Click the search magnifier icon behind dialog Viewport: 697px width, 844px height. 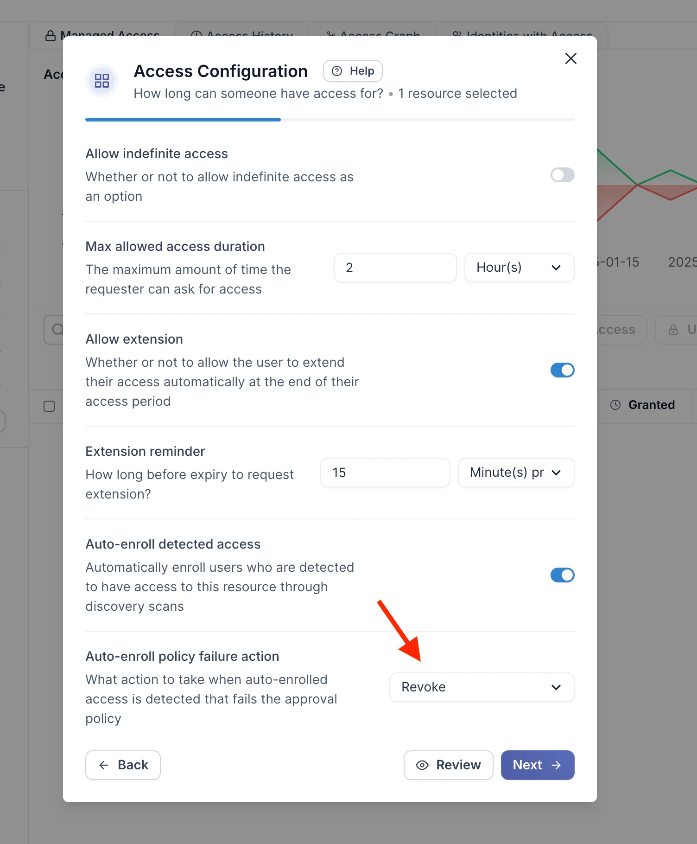57,330
